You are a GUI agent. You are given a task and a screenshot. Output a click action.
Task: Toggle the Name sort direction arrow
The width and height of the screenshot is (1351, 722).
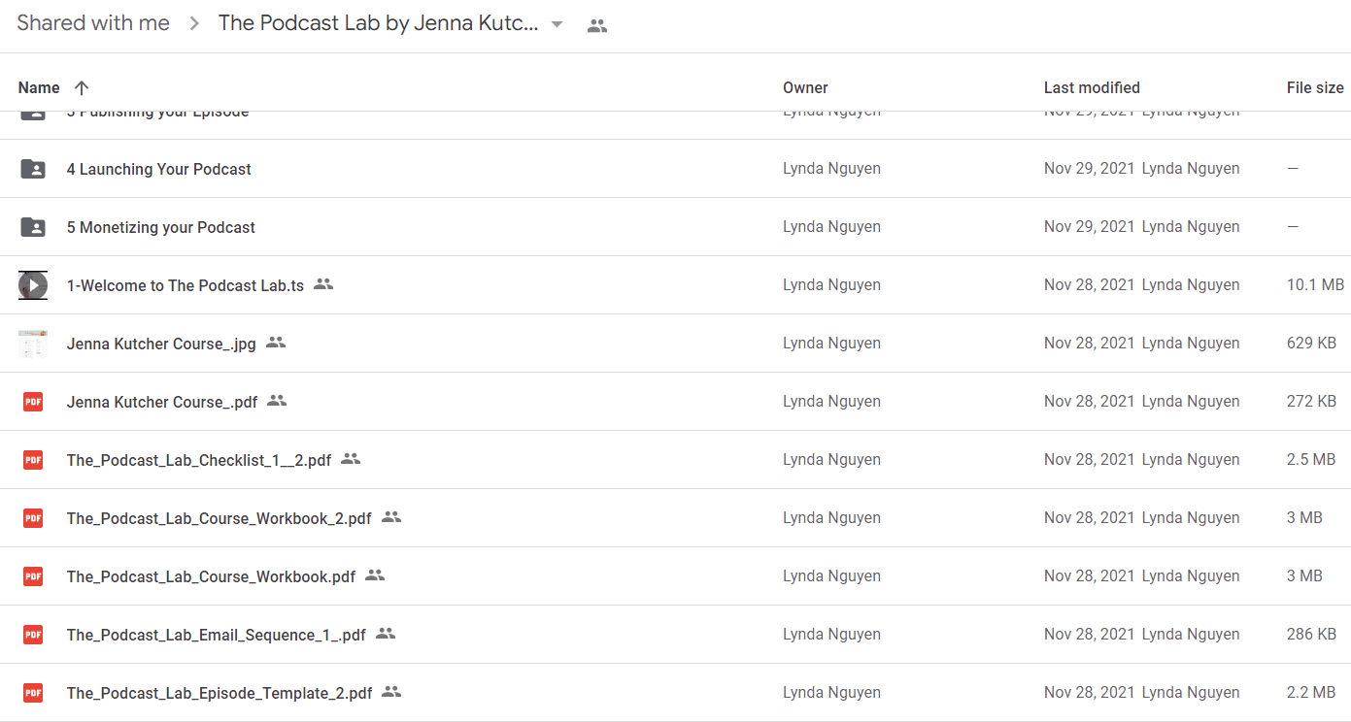pyautogui.click(x=82, y=87)
